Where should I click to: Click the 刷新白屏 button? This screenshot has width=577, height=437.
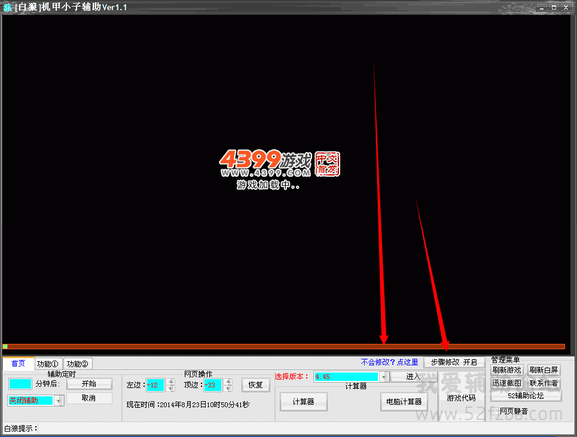544,370
